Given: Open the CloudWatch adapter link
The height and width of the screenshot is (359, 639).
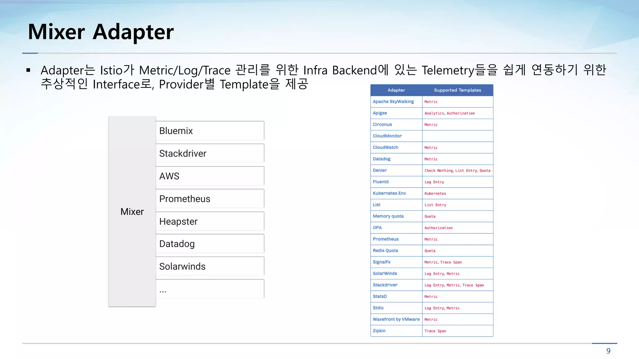Looking at the screenshot, I should pyautogui.click(x=385, y=147).
